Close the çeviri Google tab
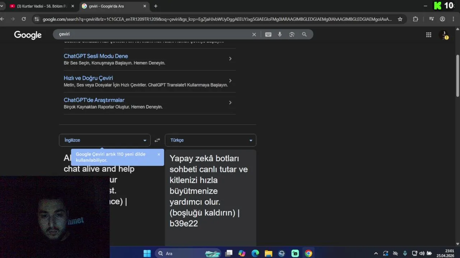 (x=145, y=6)
